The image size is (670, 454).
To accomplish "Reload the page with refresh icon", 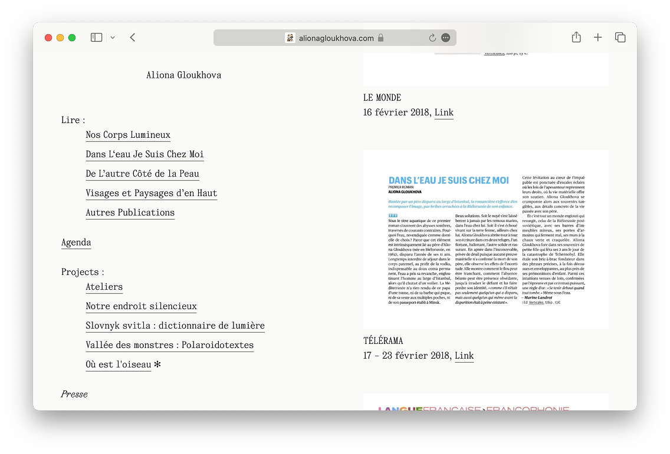I will point(432,38).
